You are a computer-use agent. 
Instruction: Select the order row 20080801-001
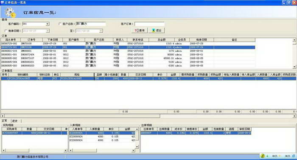coord(128,55)
